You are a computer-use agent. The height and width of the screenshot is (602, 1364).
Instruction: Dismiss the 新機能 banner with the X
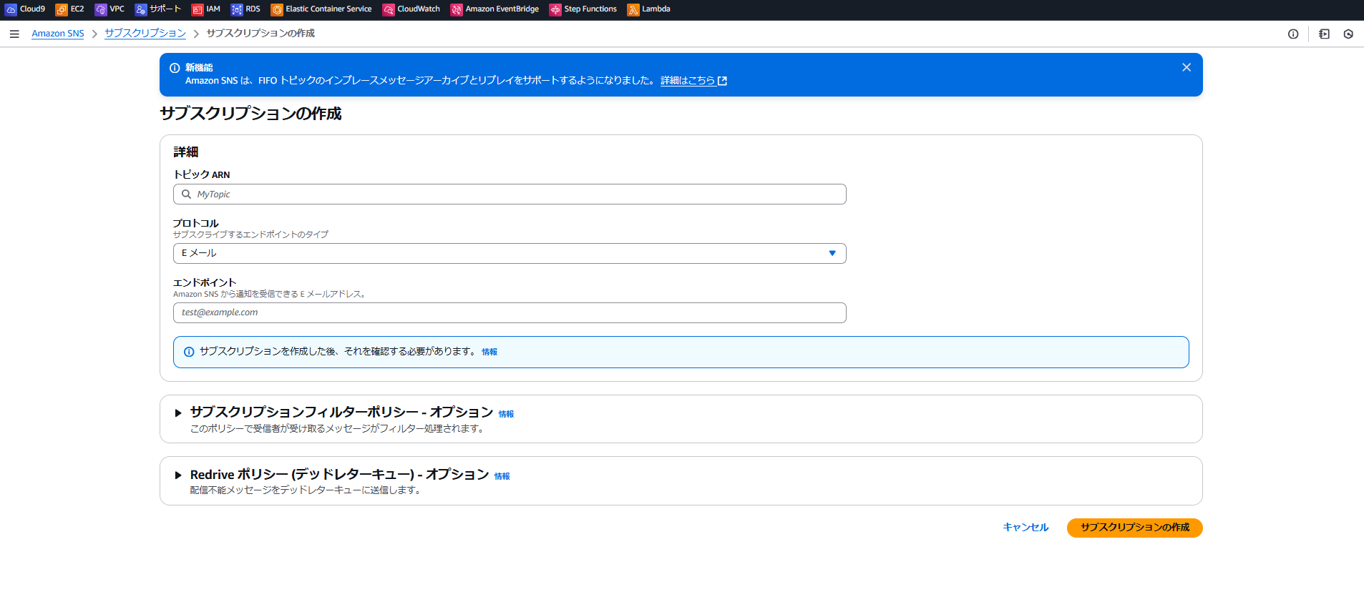pos(1187,67)
